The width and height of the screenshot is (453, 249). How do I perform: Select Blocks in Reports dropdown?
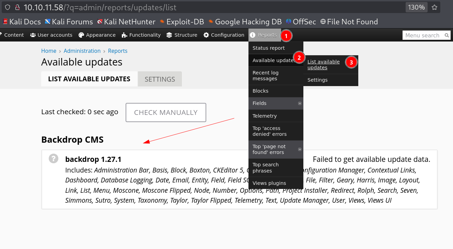[276, 91]
